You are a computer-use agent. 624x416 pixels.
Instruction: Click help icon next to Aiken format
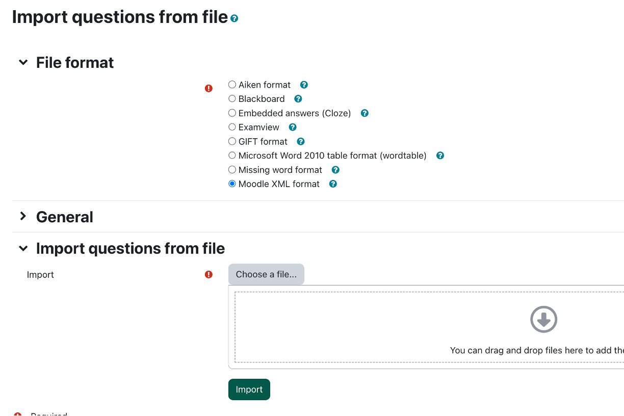304,85
